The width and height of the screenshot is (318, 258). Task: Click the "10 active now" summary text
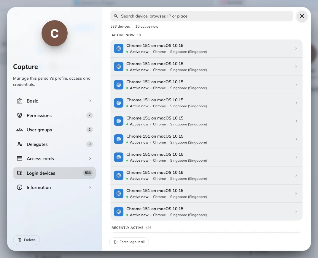(147, 26)
